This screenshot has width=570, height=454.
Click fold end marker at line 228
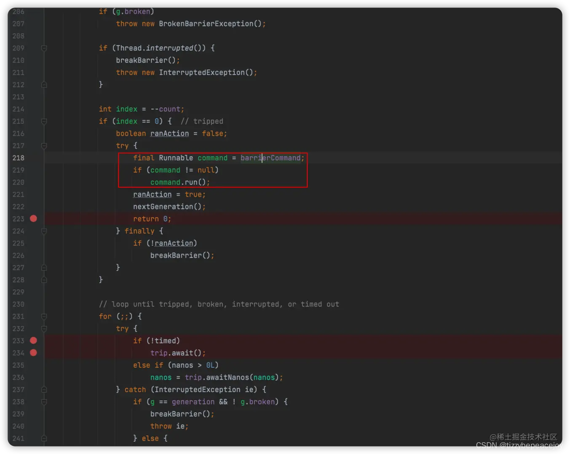44,280
